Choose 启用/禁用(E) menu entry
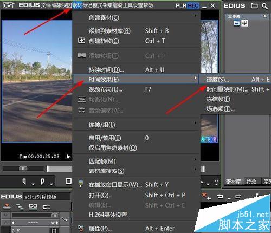Image resolution: width=271 pixels, height=233 pixels. point(137,138)
